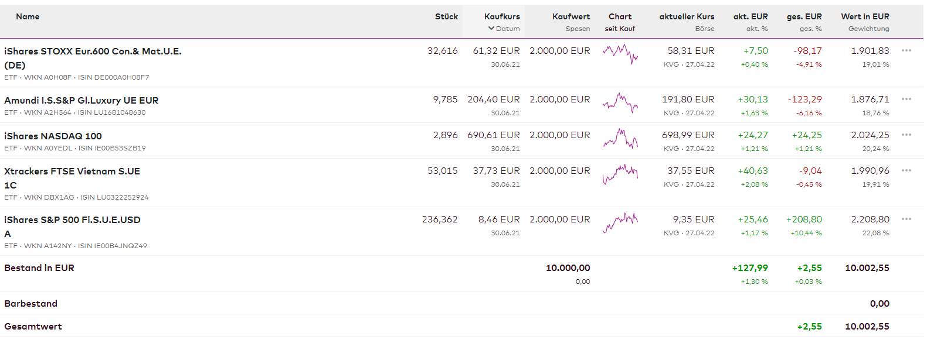Viewport: 927px width, 343px height.
Task: Open sparkline chart of iShares STOXX Eur.600
Action: point(620,53)
